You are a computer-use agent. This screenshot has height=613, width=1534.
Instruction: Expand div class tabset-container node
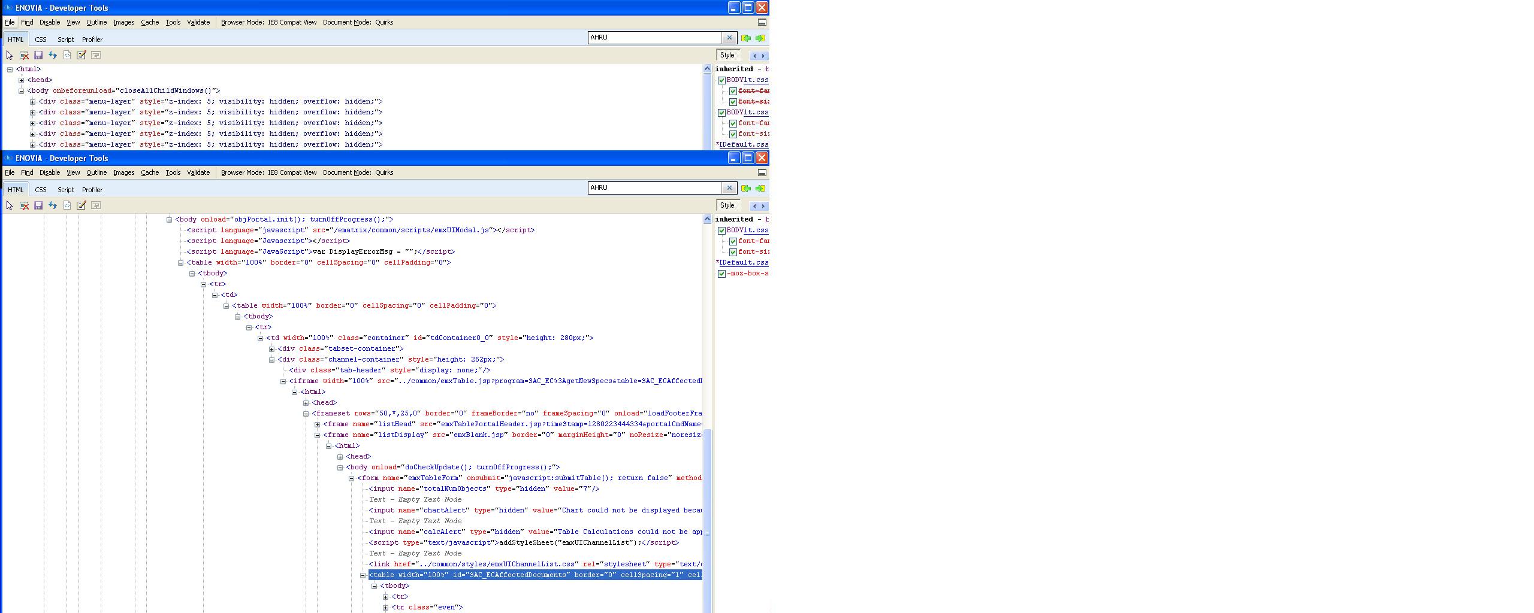pos(271,349)
